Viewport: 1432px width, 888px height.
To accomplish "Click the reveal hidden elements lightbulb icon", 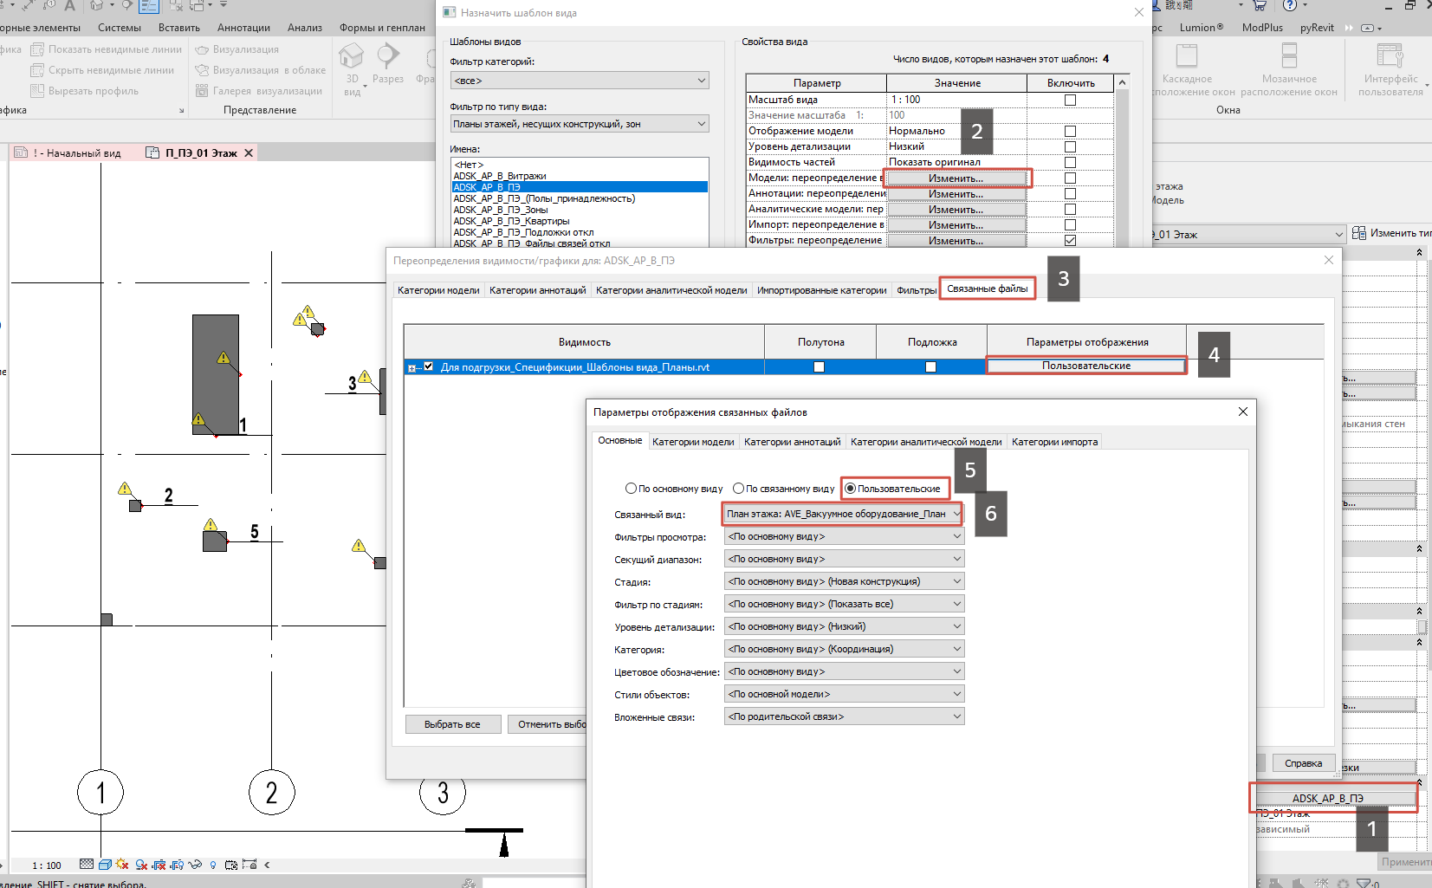I will coord(213,865).
